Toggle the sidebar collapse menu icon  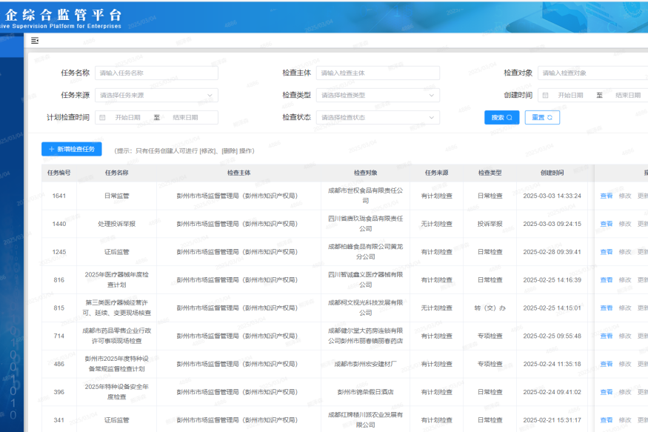point(35,41)
